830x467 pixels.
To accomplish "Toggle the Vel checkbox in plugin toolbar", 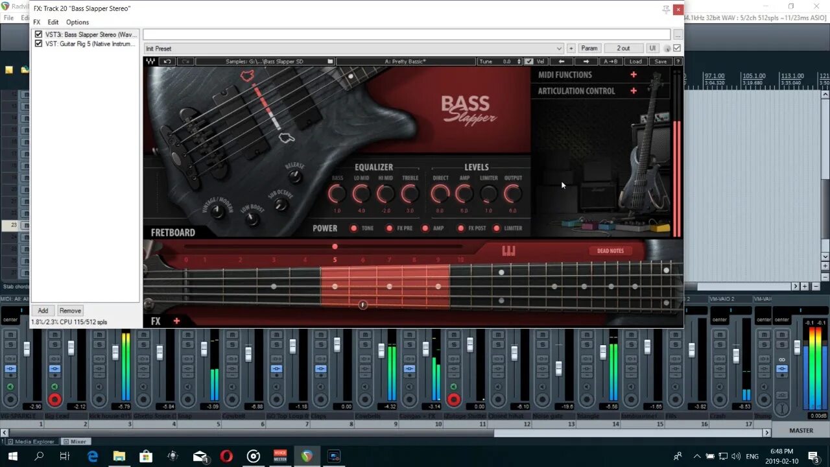I will [x=529, y=62].
